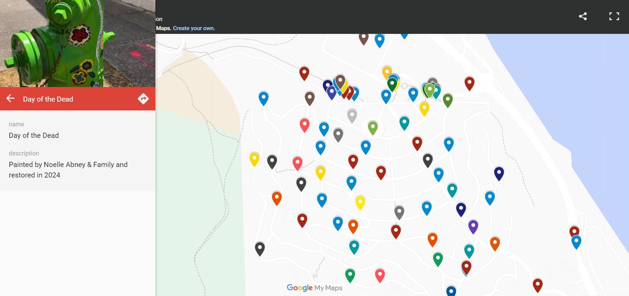Click the dark red pin in bottom-right corner

(x=537, y=284)
